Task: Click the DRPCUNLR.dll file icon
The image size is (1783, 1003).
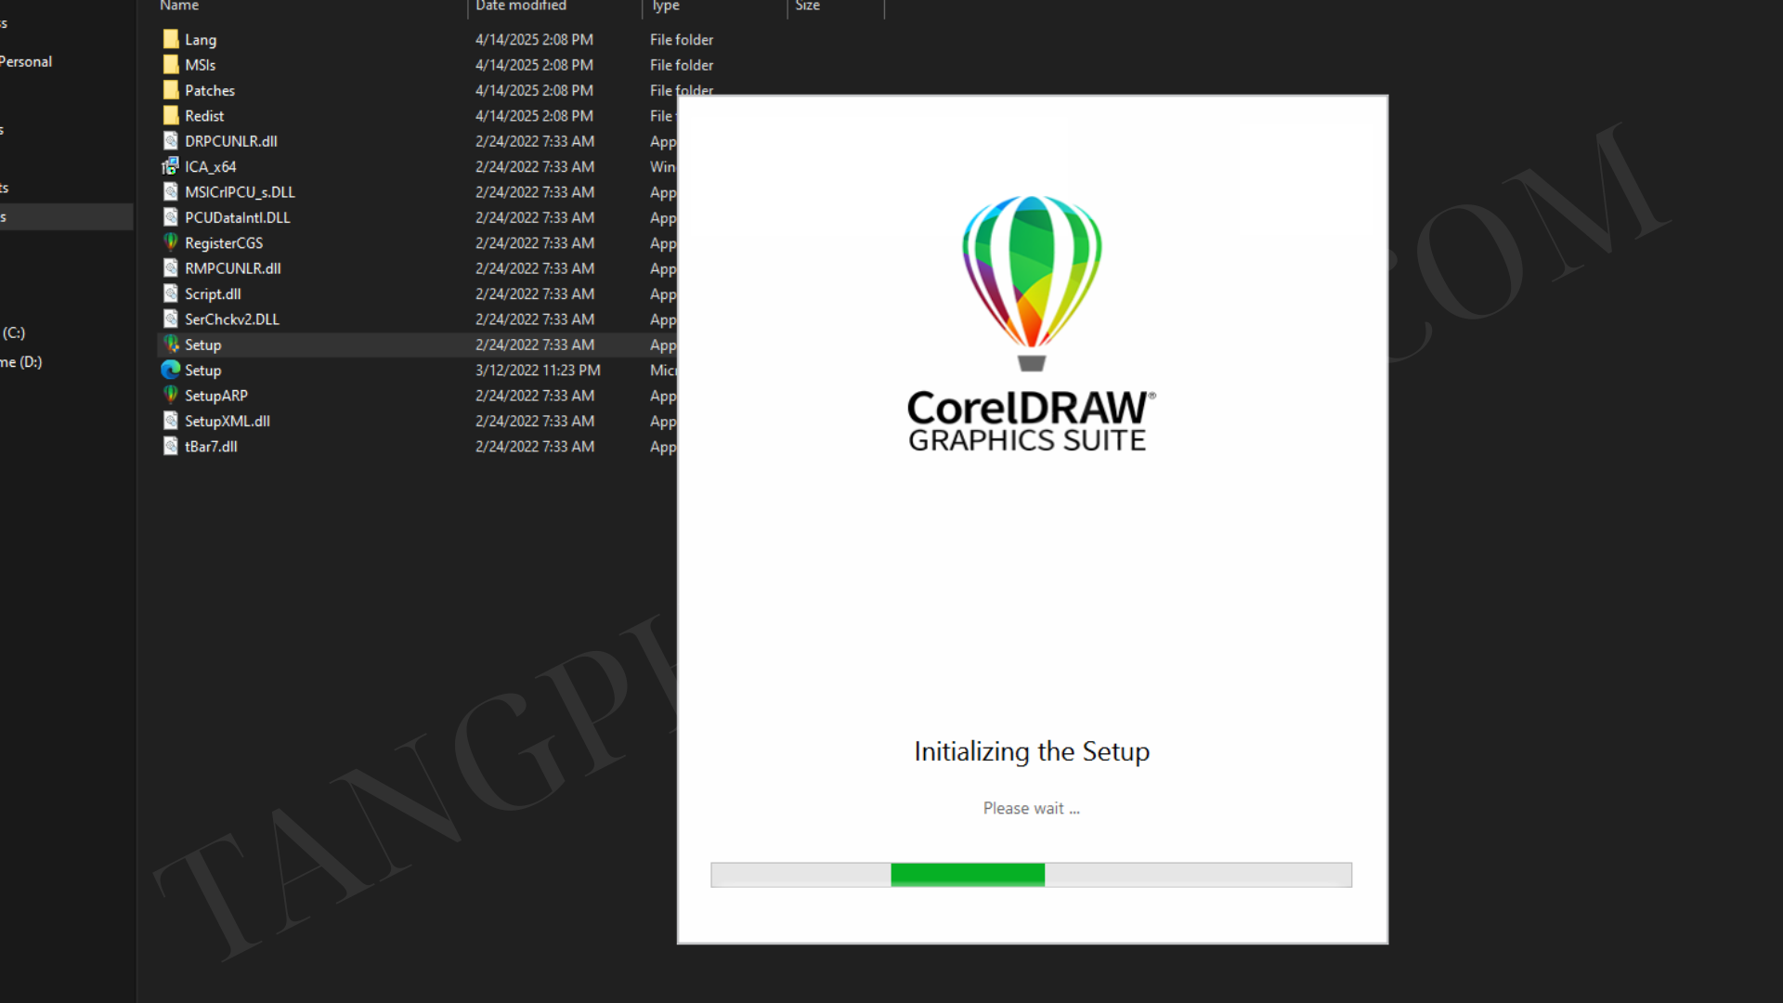Action: 171,141
